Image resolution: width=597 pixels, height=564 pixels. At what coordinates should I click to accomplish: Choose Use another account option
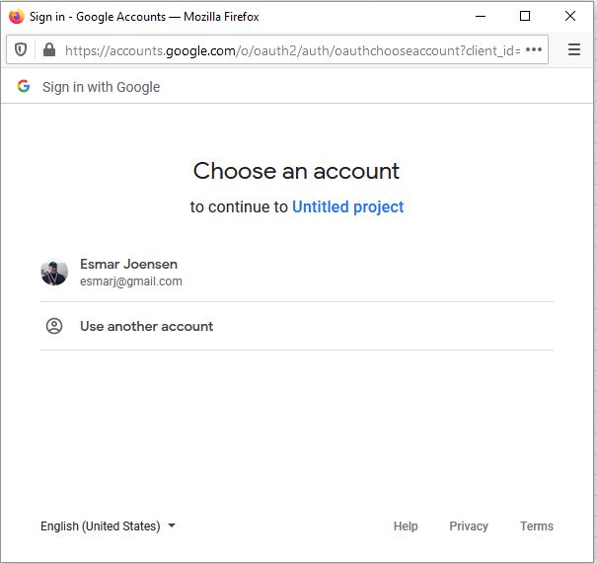[x=146, y=326]
